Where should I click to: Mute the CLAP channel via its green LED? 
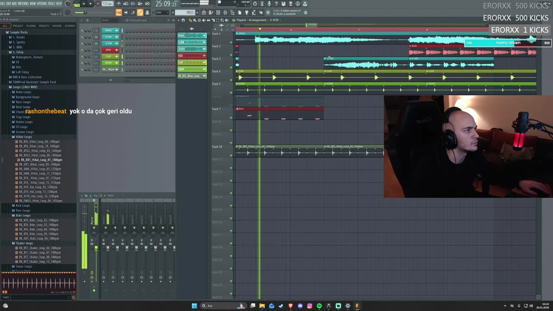[82, 57]
